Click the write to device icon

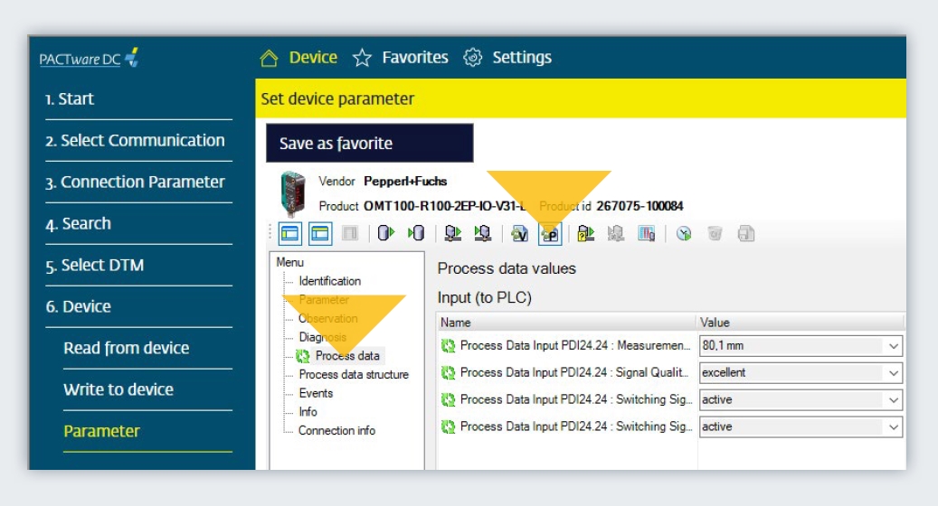[483, 233]
